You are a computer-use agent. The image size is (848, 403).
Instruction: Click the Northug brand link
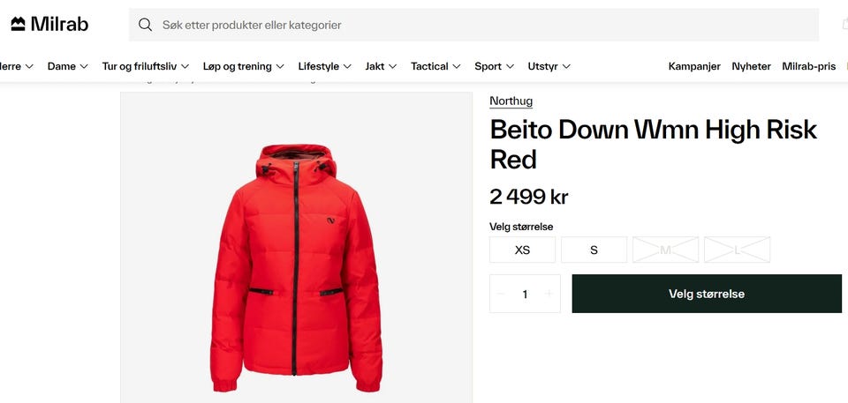click(x=511, y=101)
